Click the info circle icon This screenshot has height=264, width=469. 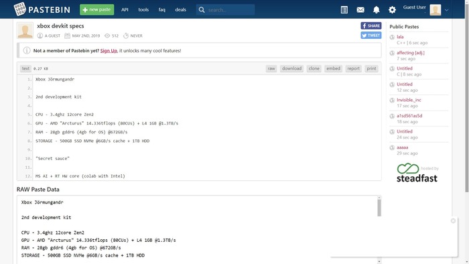click(x=27, y=50)
